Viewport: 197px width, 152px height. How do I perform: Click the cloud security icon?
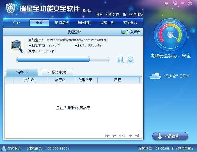(x=155, y=76)
